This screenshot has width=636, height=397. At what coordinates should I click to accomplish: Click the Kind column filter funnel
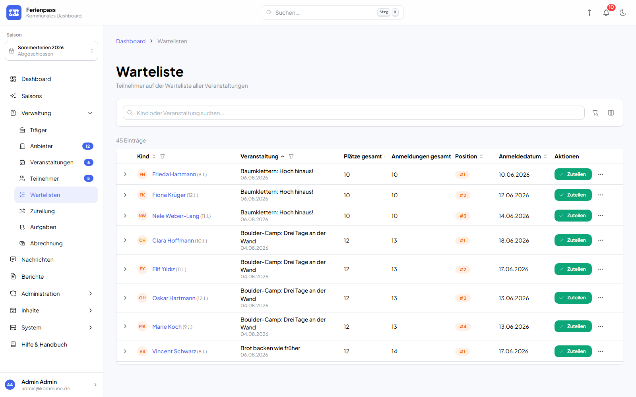coord(163,156)
